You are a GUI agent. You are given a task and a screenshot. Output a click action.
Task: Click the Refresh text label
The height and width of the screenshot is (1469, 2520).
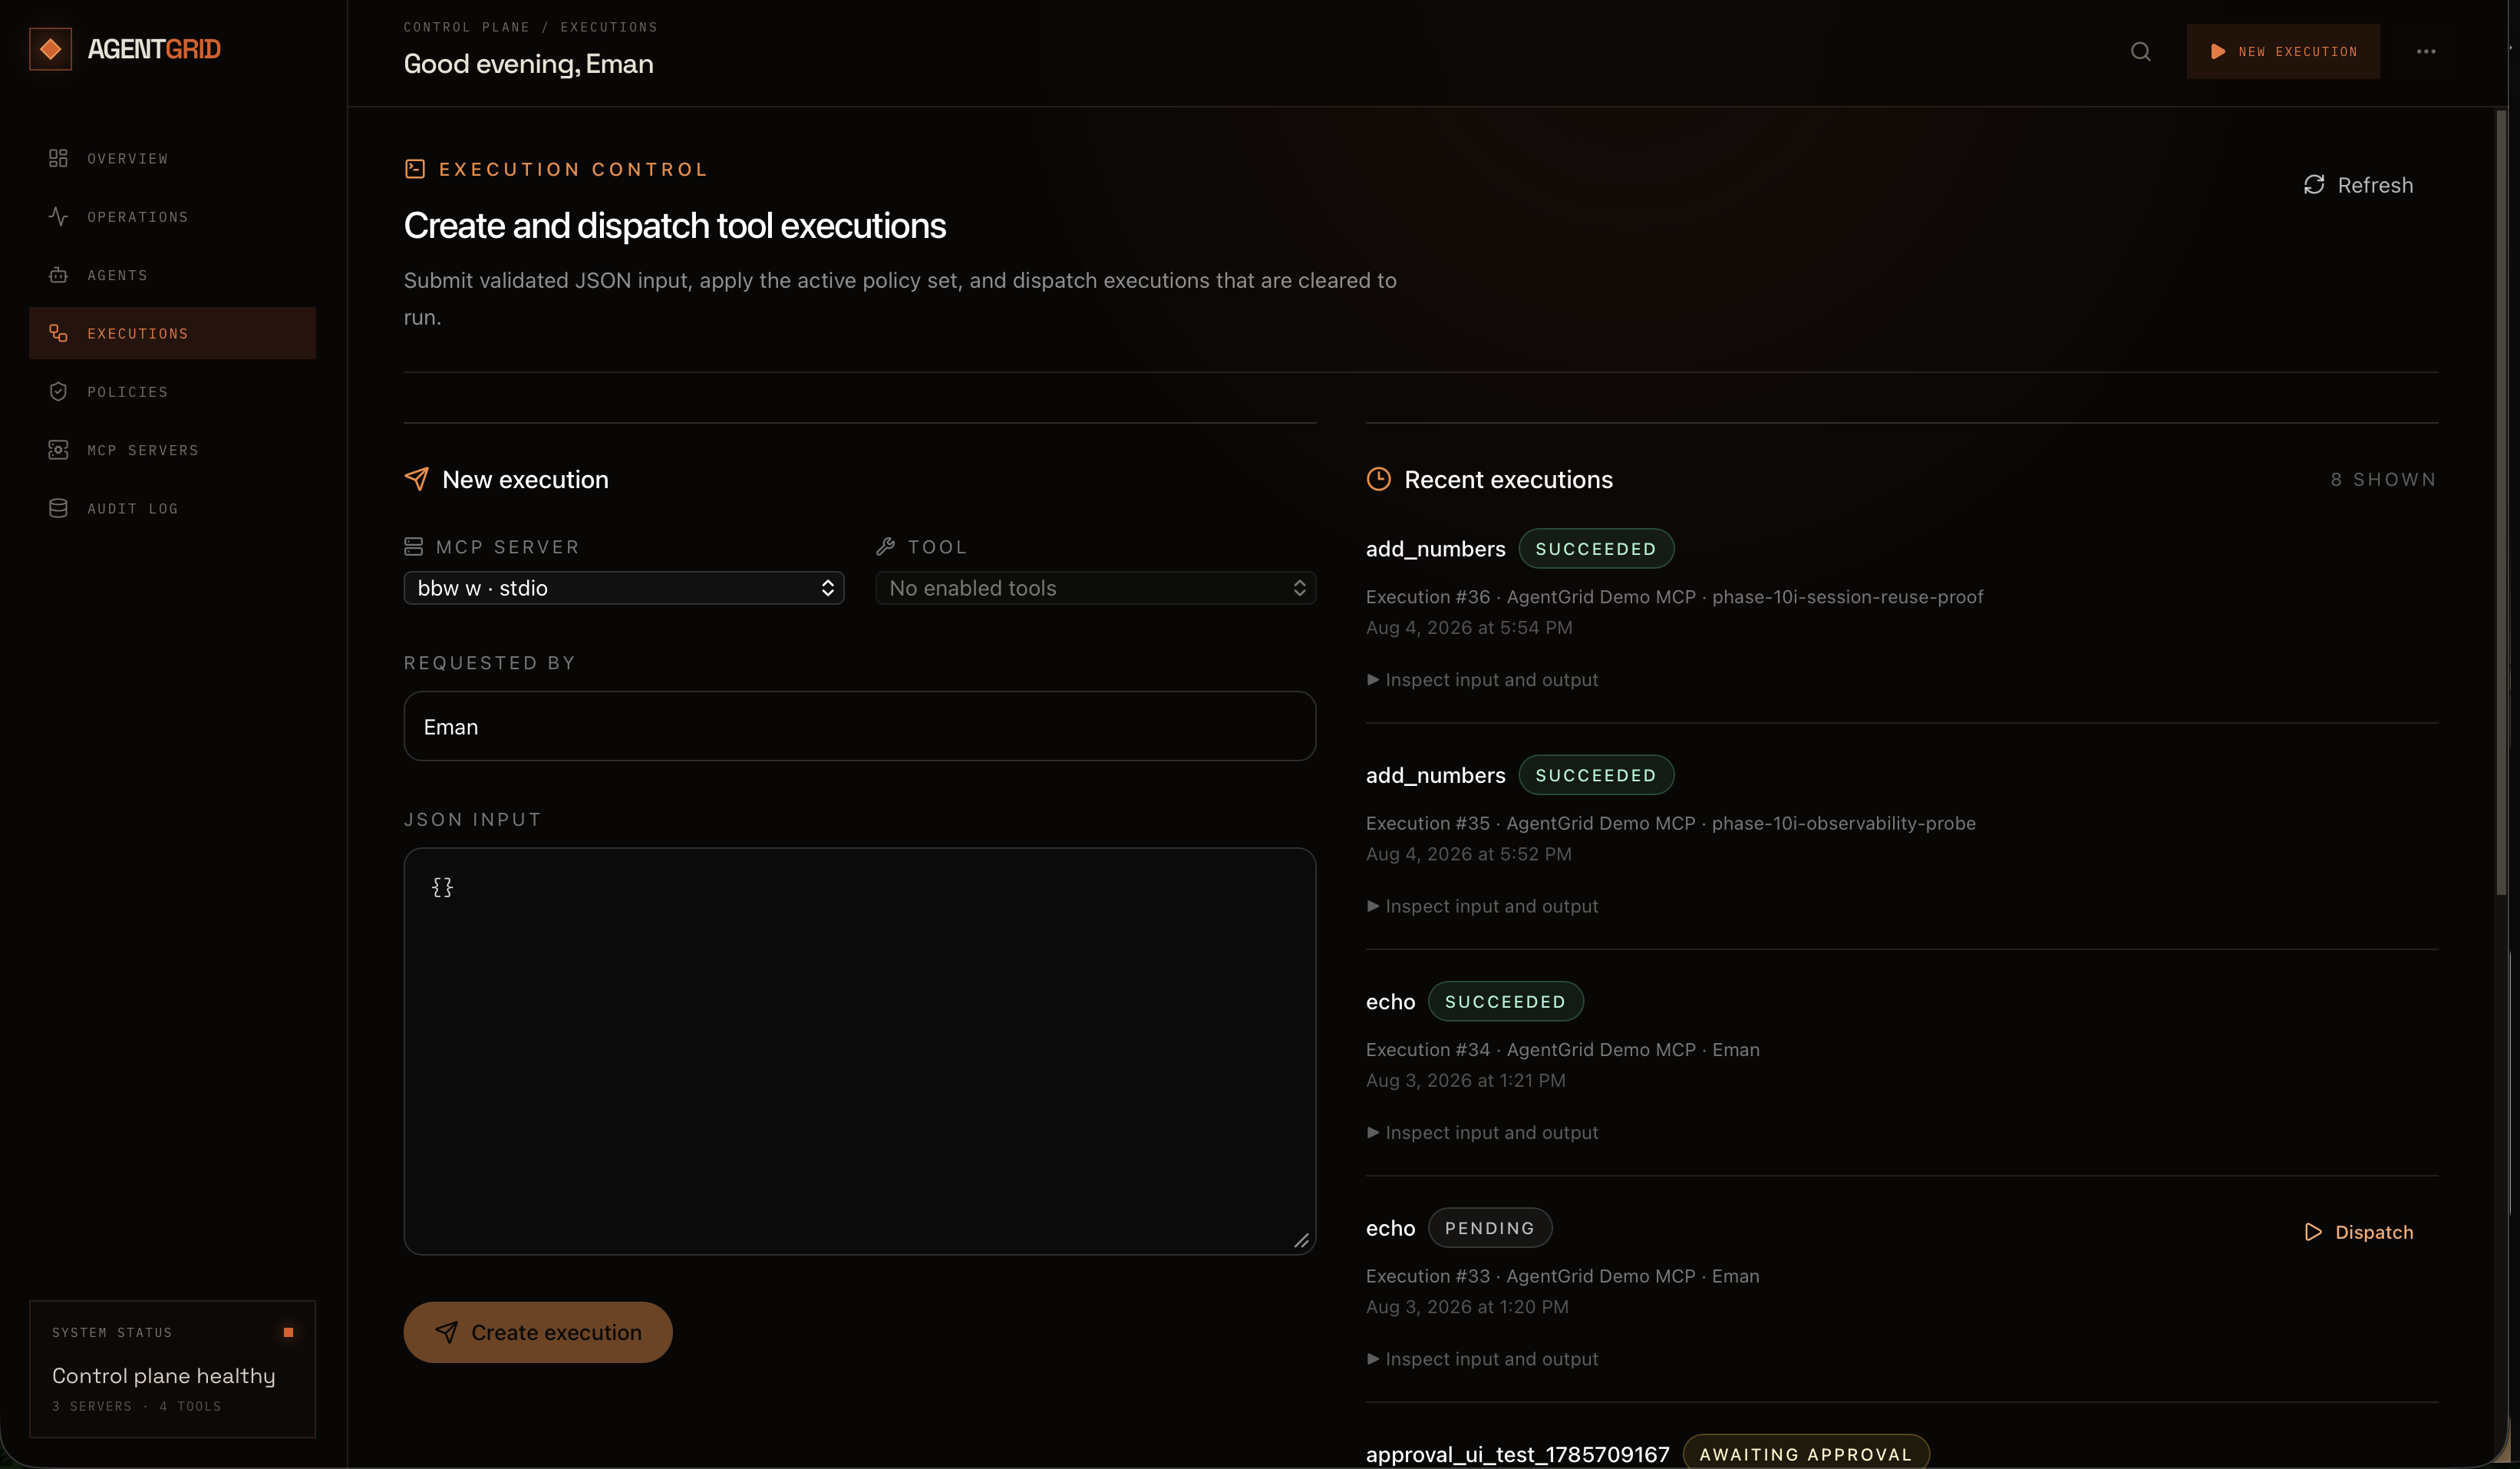[x=2375, y=185]
